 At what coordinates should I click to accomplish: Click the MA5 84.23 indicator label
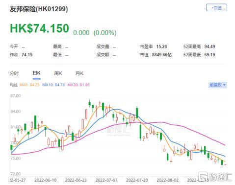pos(29,85)
